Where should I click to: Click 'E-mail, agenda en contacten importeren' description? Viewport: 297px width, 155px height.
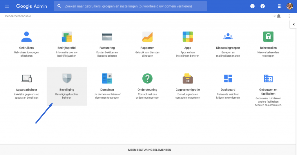(x=188, y=96)
